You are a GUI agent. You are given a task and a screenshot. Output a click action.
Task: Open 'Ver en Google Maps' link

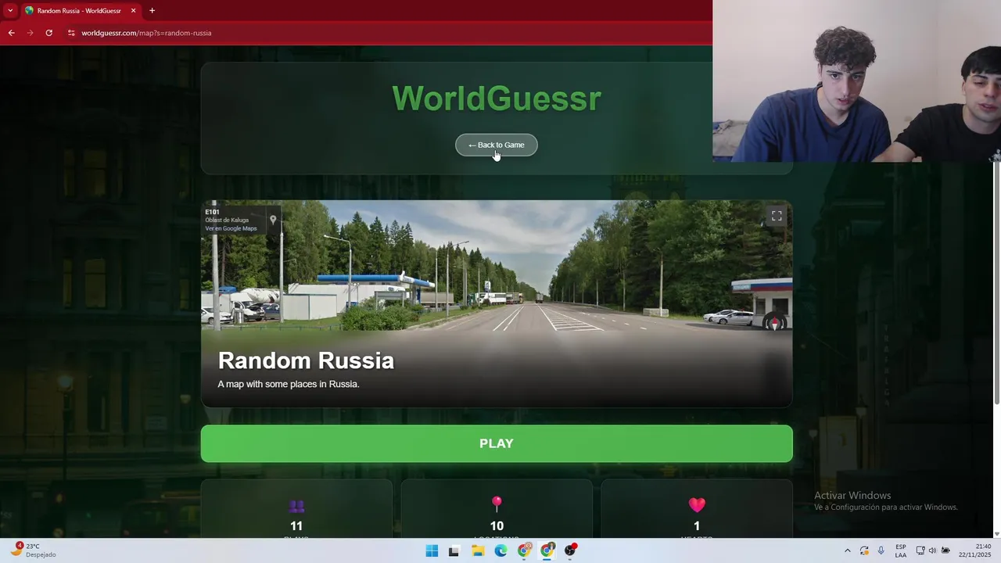pyautogui.click(x=231, y=228)
